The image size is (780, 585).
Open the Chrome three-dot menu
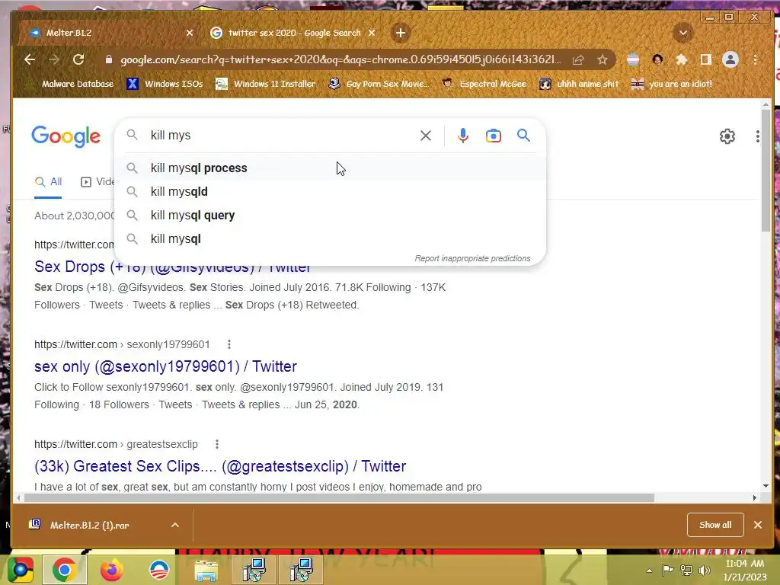[755, 59]
